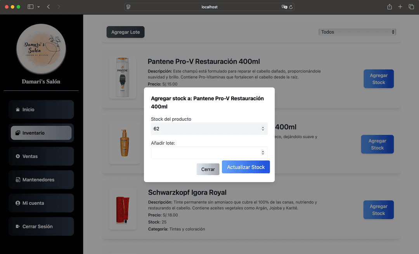This screenshot has height=254, width=419.
Task: Go to Ventas in the sidebar
Action: [x=41, y=156]
